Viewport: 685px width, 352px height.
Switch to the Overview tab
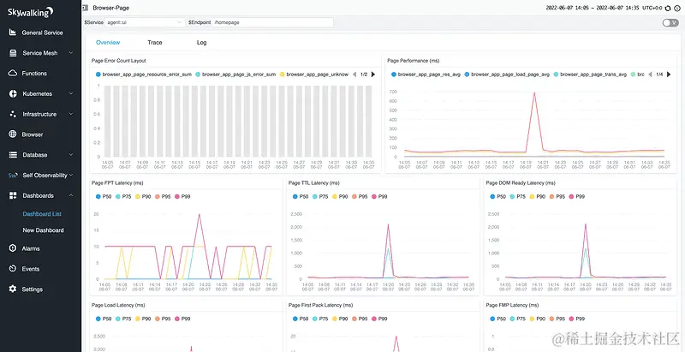108,42
